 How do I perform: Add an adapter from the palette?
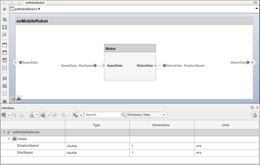pos(5,68)
